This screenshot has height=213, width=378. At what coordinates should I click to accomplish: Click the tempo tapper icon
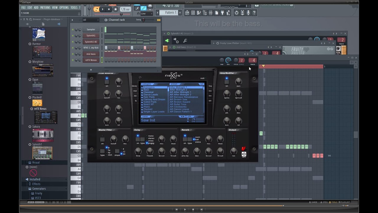coord(228,13)
